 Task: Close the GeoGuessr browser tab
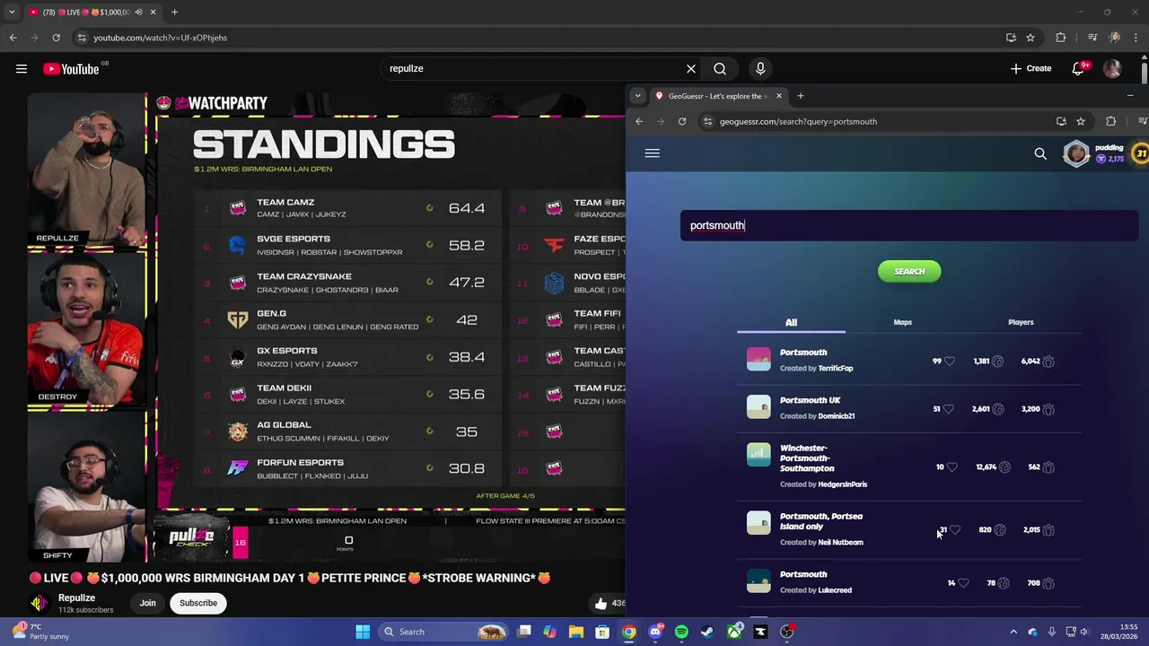click(779, 96)
